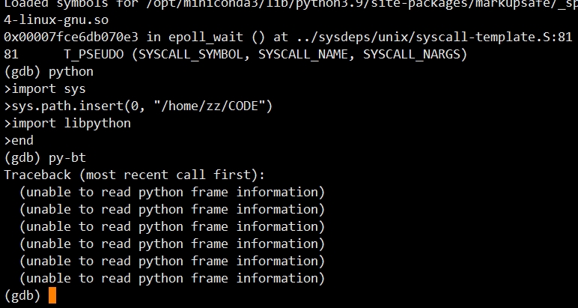This screenshot has height=308, width=578.
Task: Click the 'py-bt' command text
Action: click(67, 158)
